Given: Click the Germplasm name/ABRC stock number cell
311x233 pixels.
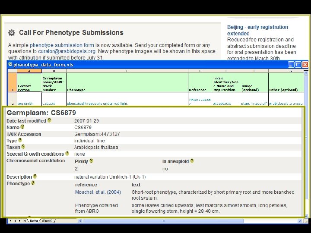Looking at the screenshot, I should point(54,82).
